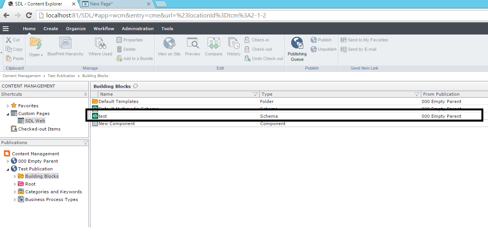This screenshot has height=251, width=488.
Task: Click the Preview icon in ribbon
Action: coord(193,43)
